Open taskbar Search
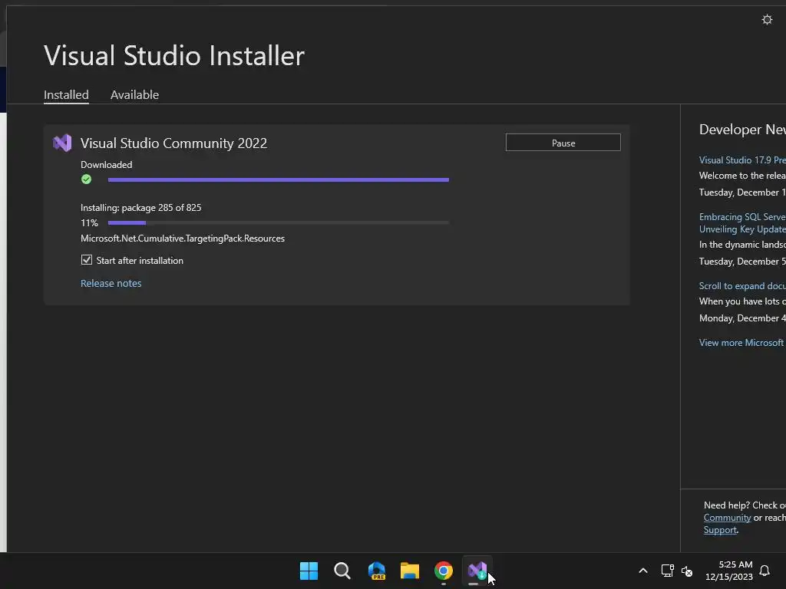The image size is (786, 589). [x=342, y=571]
